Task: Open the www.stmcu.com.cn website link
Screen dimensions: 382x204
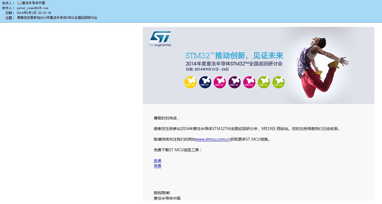Action: coord(213,140)
